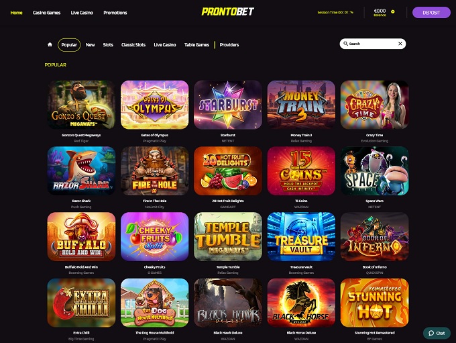
Task: Select the Popular category tab
Action: (x=69, y=45)
